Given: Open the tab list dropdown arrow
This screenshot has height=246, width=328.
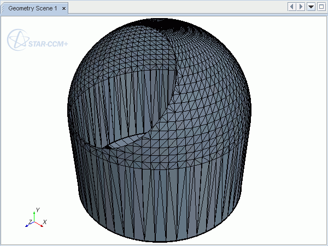Looking at the screenshot, I should pos(311,7).
